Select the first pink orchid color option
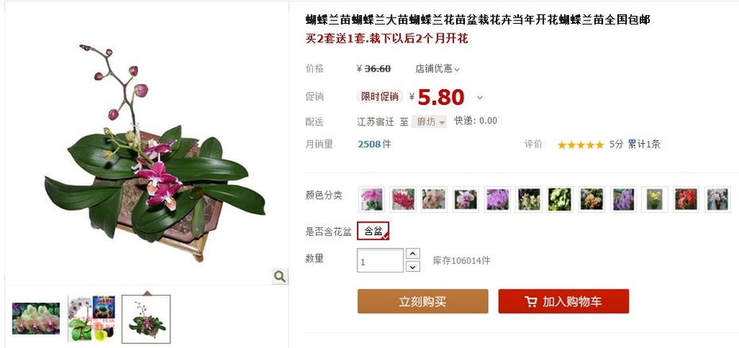Viewport: 739px width, 348px height. (371, 199)
